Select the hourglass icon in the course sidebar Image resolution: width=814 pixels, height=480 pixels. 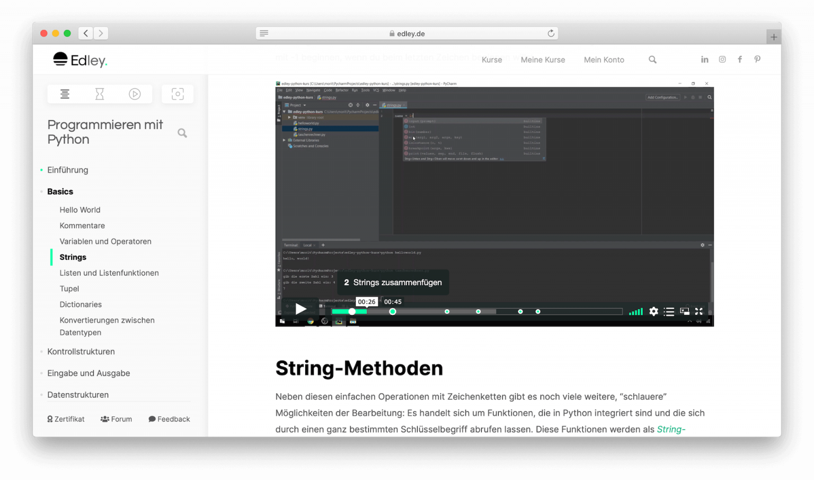(100, 94)
